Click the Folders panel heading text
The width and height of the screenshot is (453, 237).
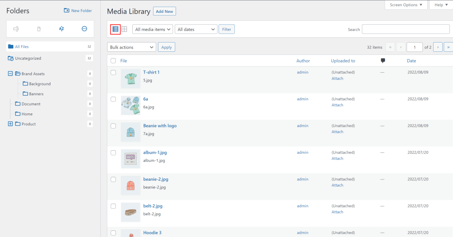[x=18, y=11]
